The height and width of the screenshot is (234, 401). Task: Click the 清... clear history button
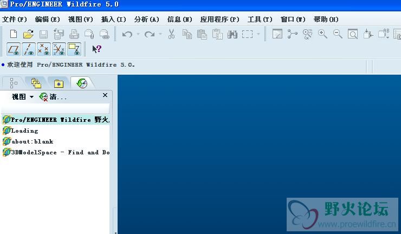pyautogui.click(x=53, y=97)
